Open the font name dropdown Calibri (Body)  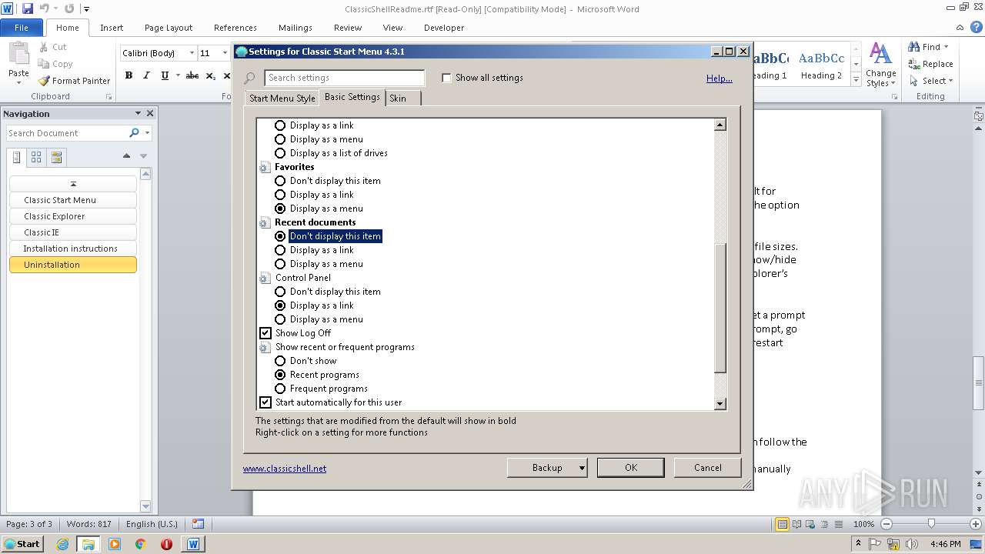point(192,53)
